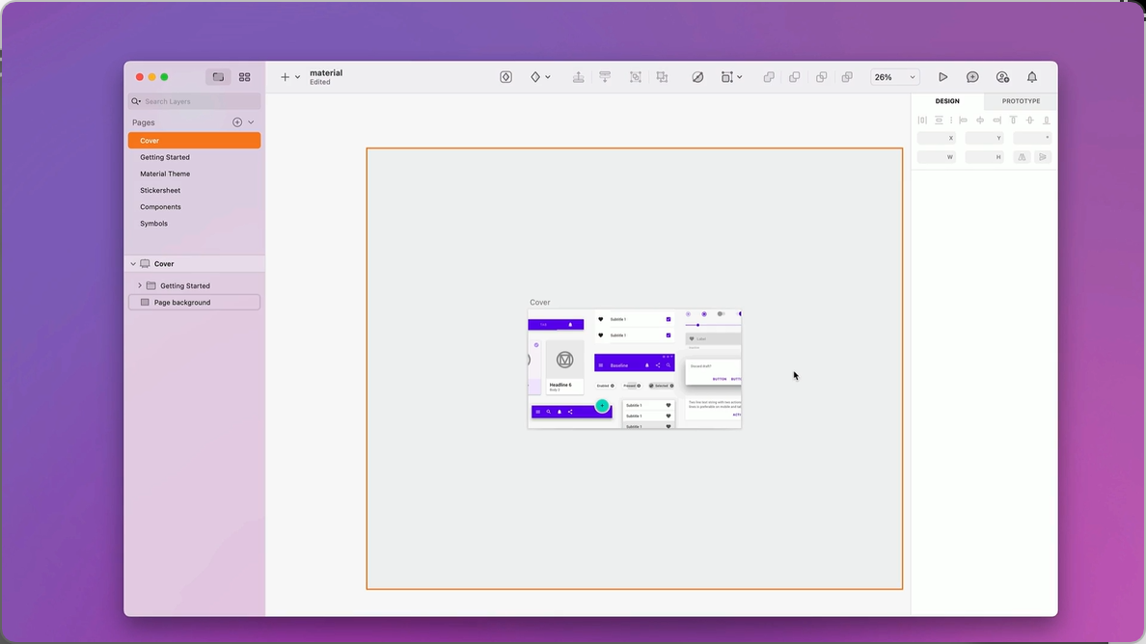Switch sidebar to components grid view
The width and height of the screenshot is (1146, 644).
pos(245,77)
